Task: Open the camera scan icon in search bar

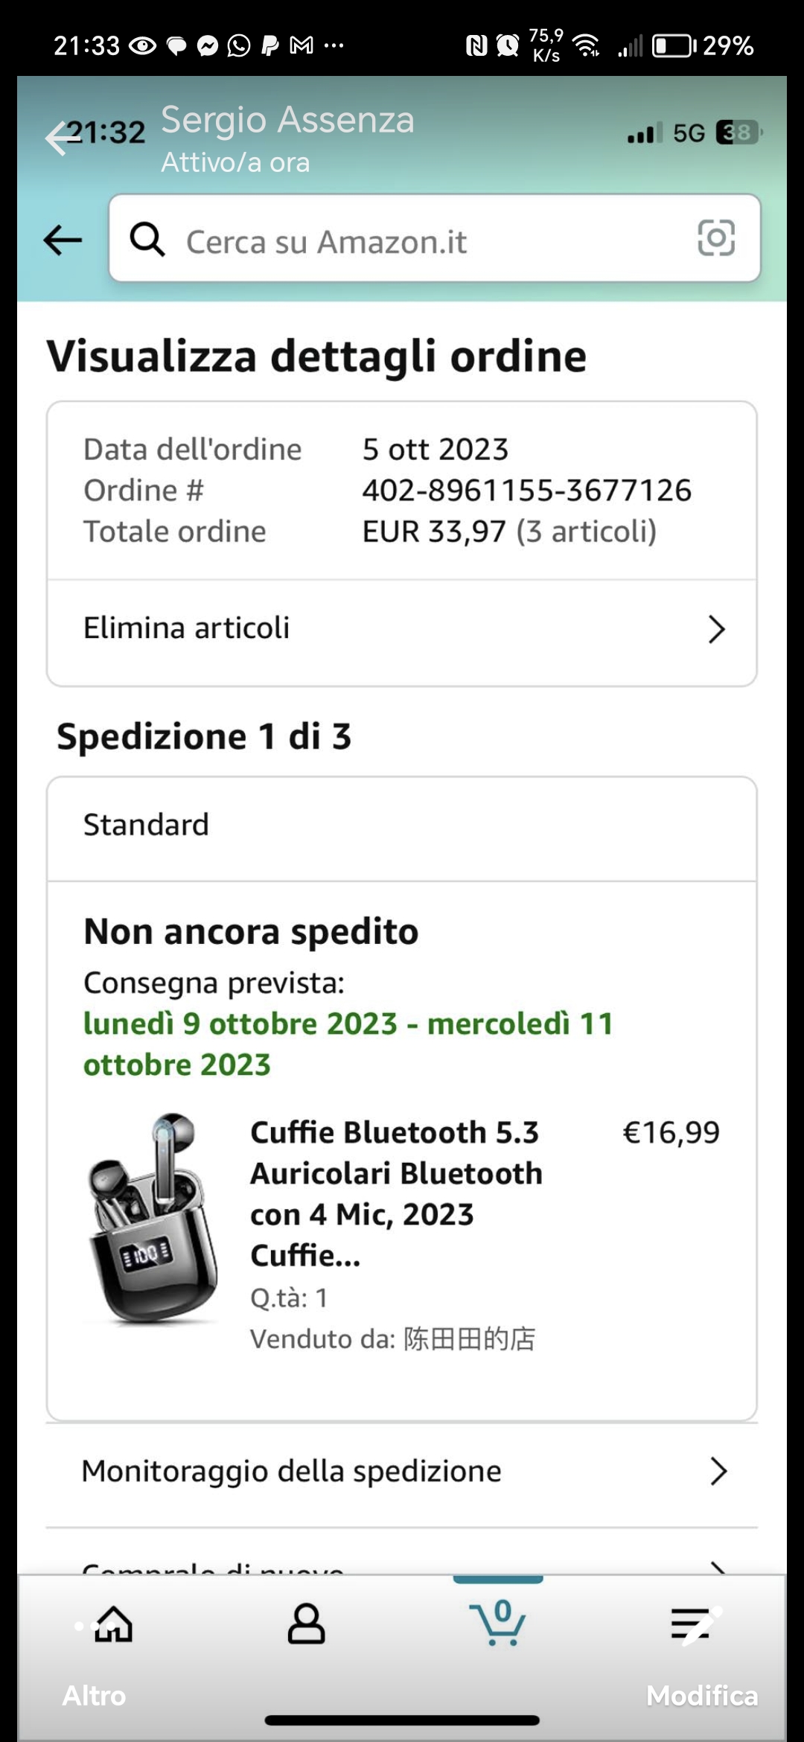Action: (x=716, y=238)
